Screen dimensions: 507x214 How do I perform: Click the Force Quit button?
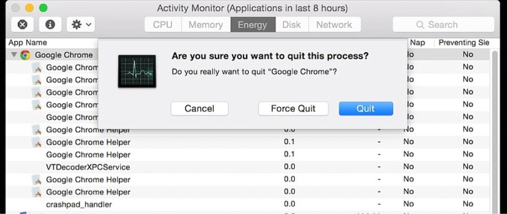[293, 108]
